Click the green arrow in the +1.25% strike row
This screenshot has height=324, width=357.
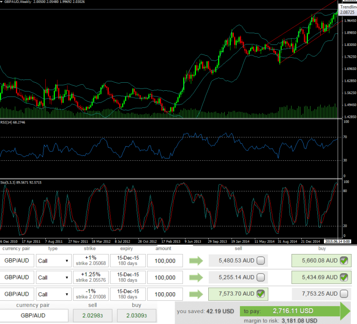pyautogui.click(x=195, y=277)
